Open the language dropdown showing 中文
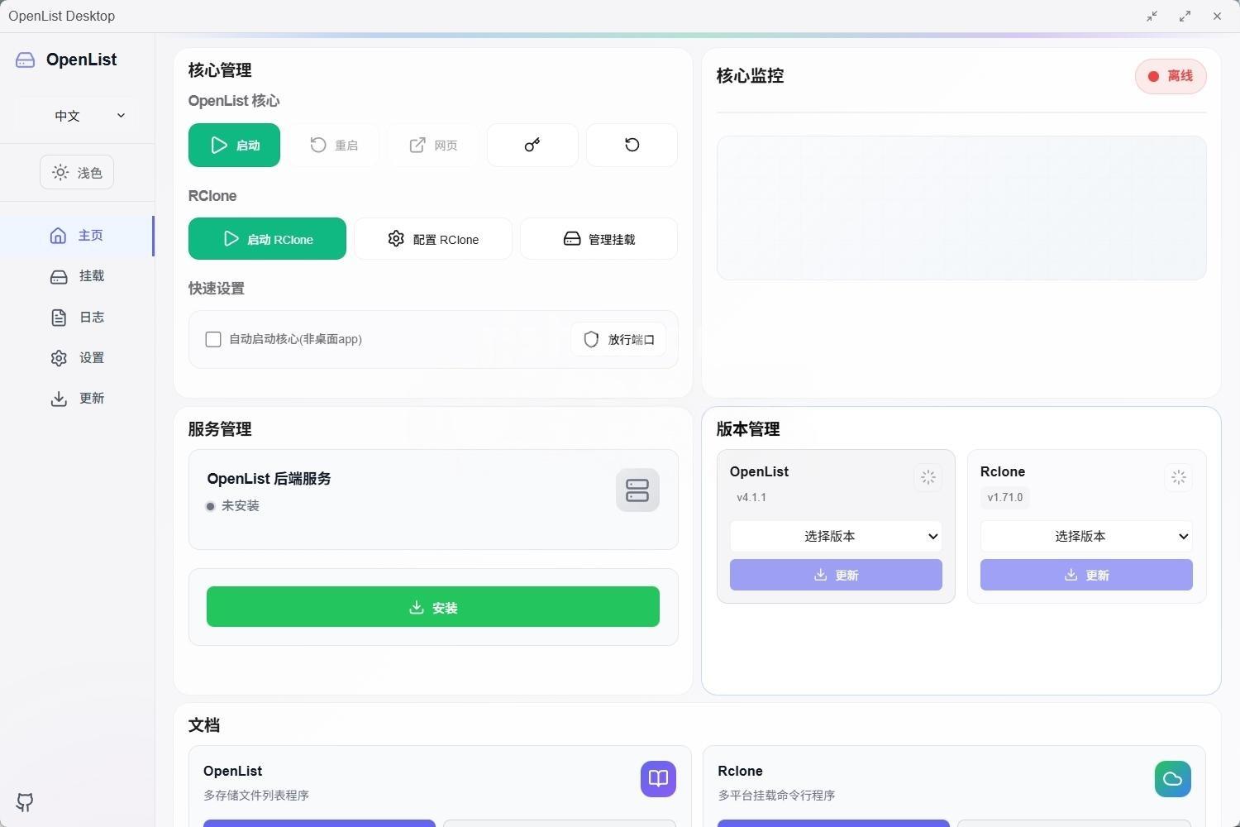The width and height of the screenshot is (1240, 827). (x=76, y=116)
